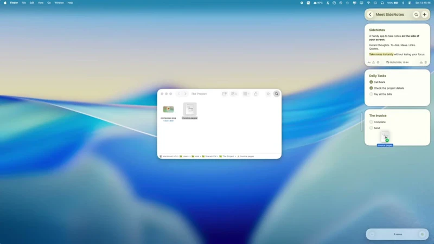Click the SideNotes note heading
Image resolution: width=434 pixels, height=244 pixels.
point(376,30)
